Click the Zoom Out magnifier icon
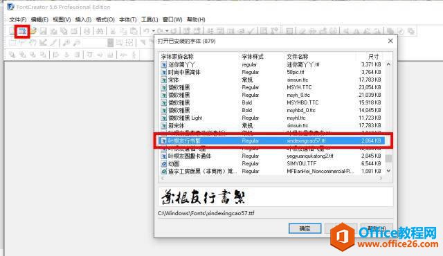This screenshot has height=256, width=443. 77,43
